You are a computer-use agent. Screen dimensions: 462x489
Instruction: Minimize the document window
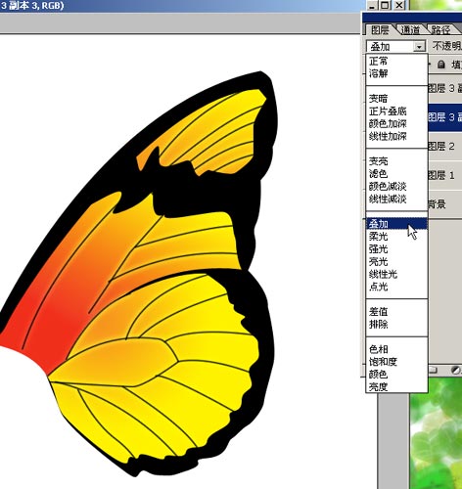point(373,5)
